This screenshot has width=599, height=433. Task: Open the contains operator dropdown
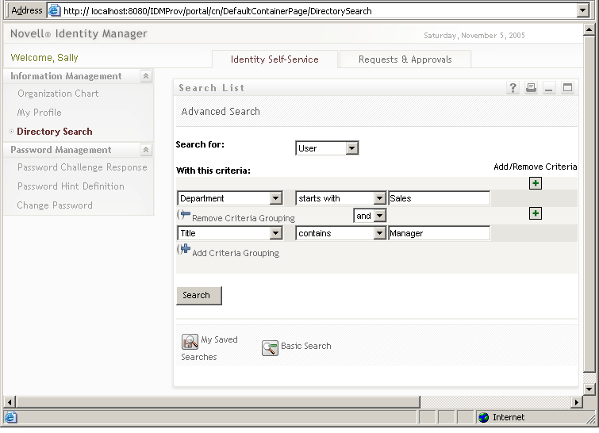pos(379,233)
